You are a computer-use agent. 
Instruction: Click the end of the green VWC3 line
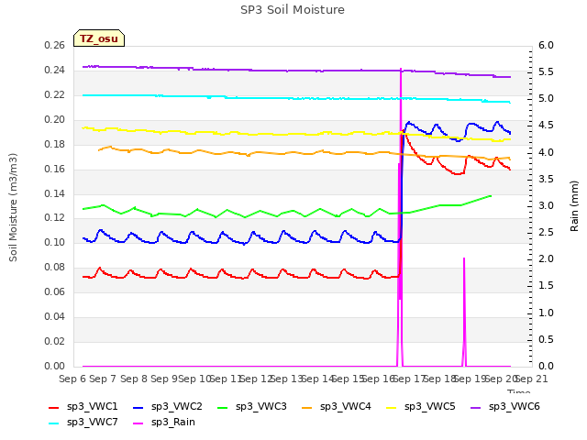(x=491, y=195)
